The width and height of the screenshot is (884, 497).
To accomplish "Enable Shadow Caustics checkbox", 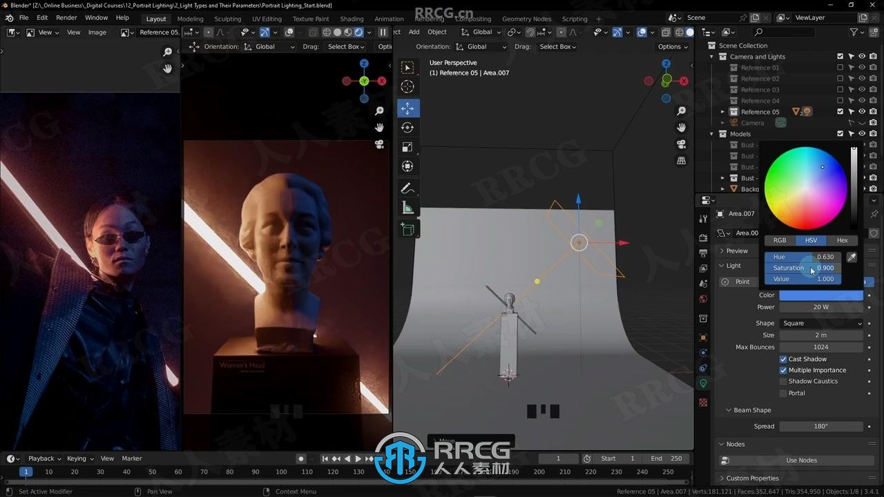I will pos(783,381).
